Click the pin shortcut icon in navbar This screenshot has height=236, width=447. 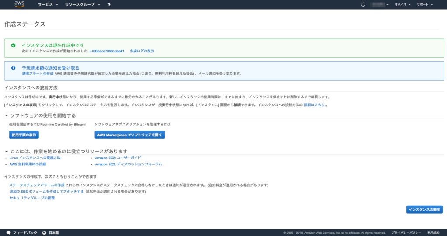109,4
